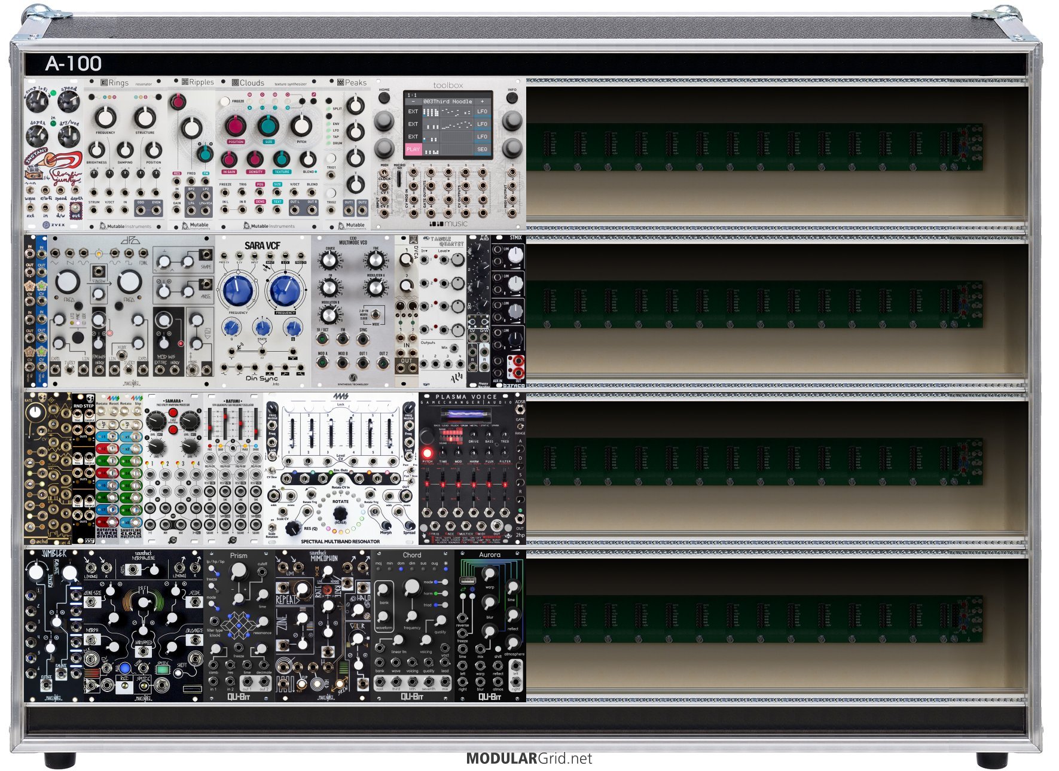This screenshot has height=771, width=1059.
Task: Click the dry/wet knob on Lo-Fi Junky
Action: [x=68, y=135]
